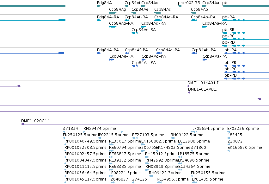Click transcript label pb-RA
Viewport: 269px width, 184px height.
229,17
